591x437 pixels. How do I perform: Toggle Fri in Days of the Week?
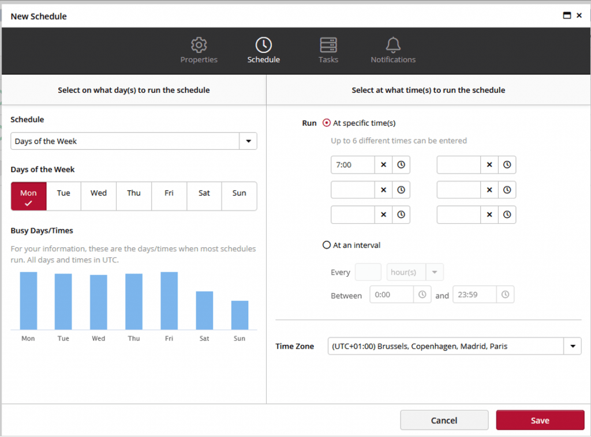(x=169, y=197)
